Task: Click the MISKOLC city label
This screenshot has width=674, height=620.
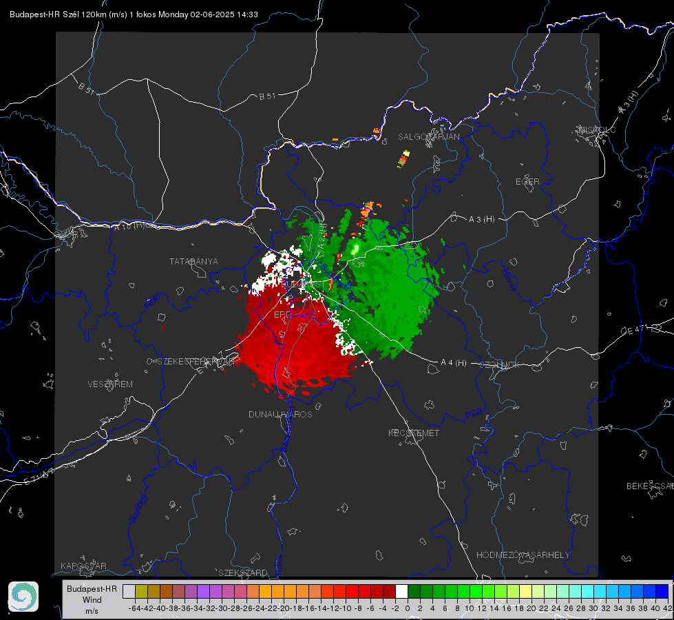Action: pyautogui.click(x=597, y=130)
